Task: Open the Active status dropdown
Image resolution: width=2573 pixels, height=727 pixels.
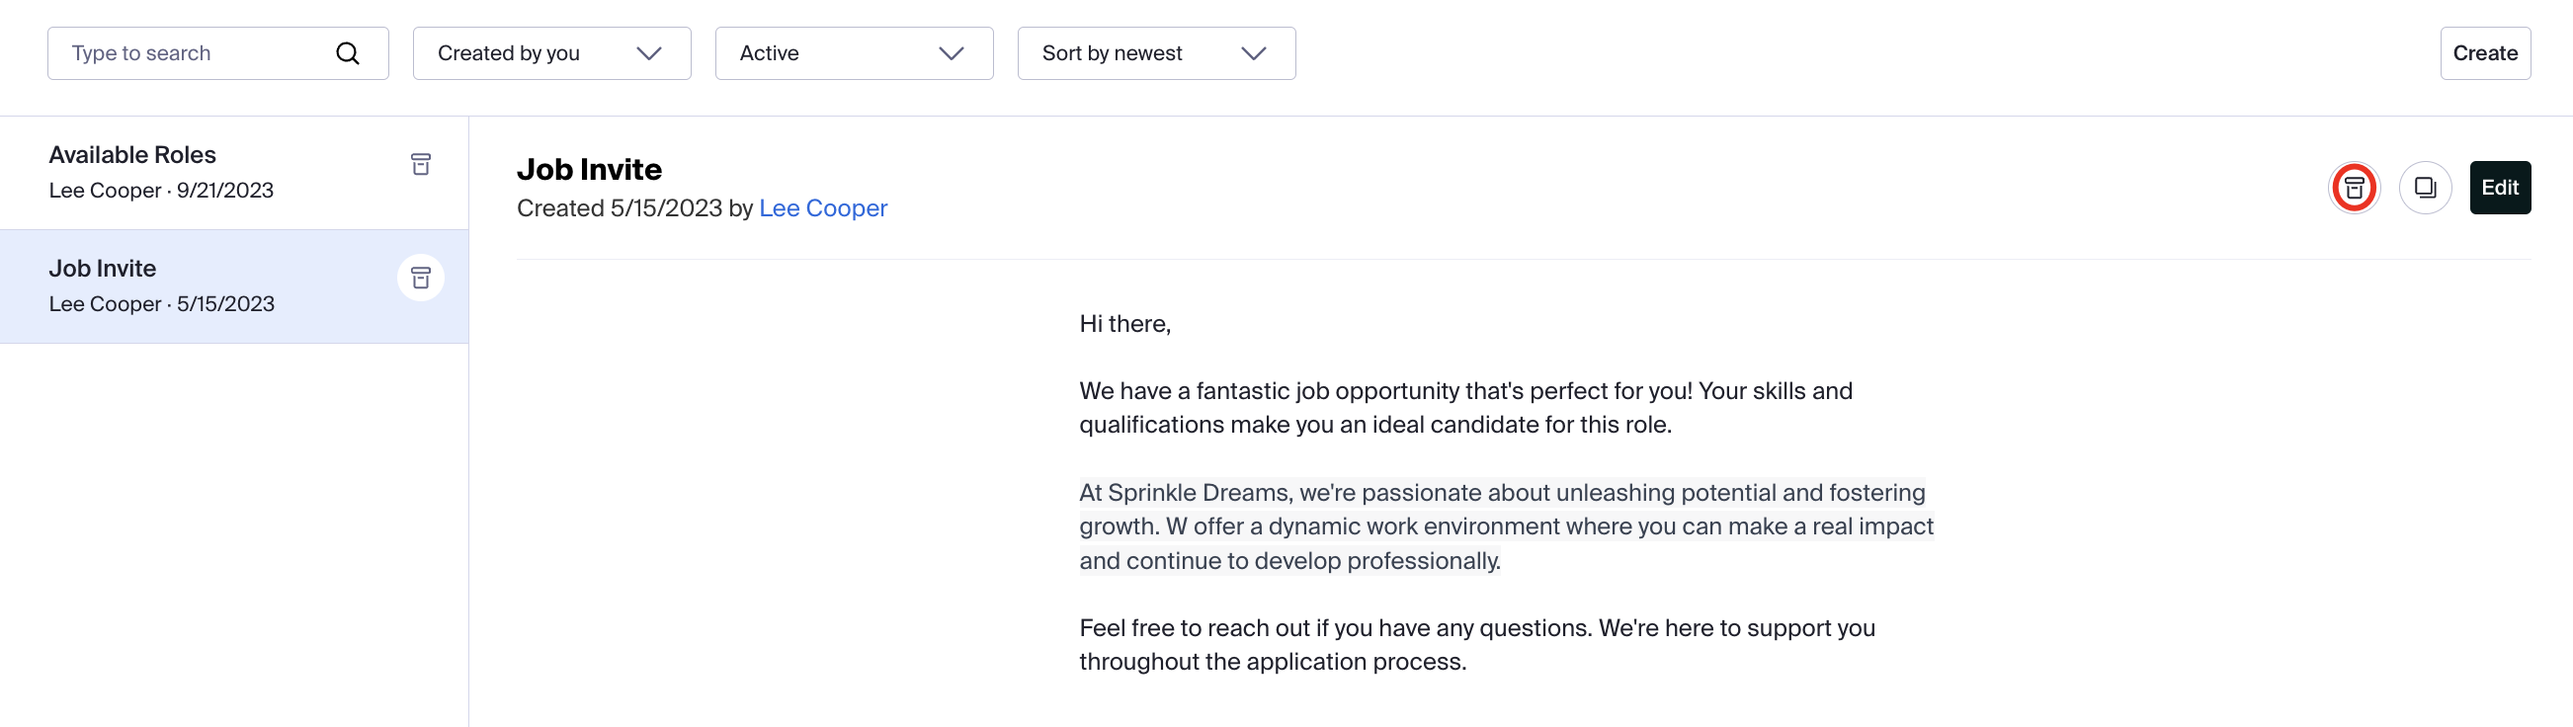Action: pyautogui.click(x=854, y=53)
